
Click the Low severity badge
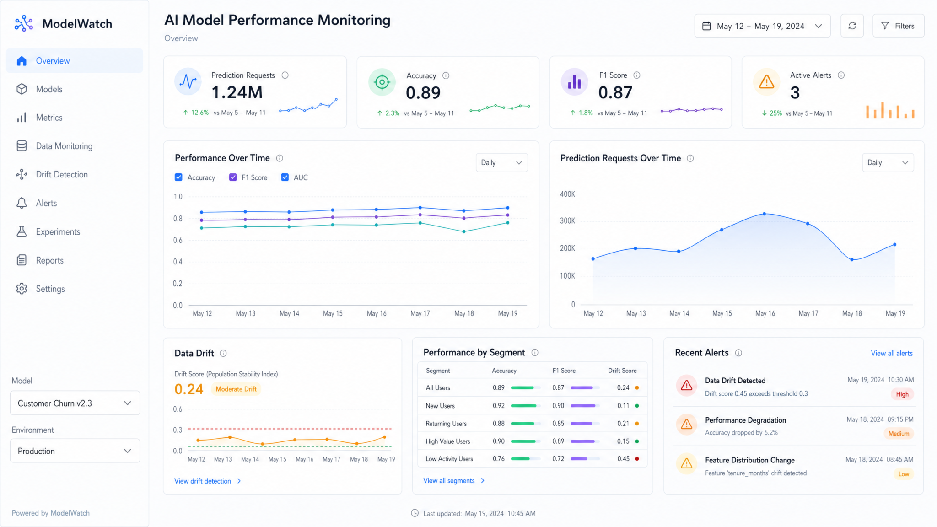click(x=904, y=474)
